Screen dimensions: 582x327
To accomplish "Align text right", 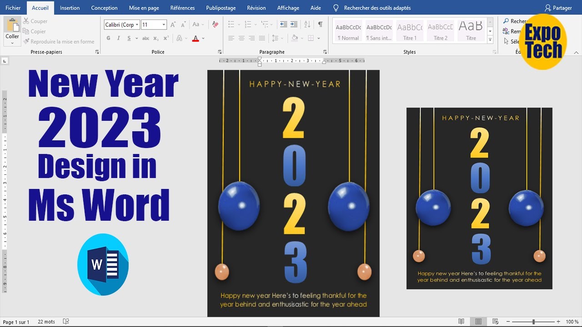I will 251,39.
